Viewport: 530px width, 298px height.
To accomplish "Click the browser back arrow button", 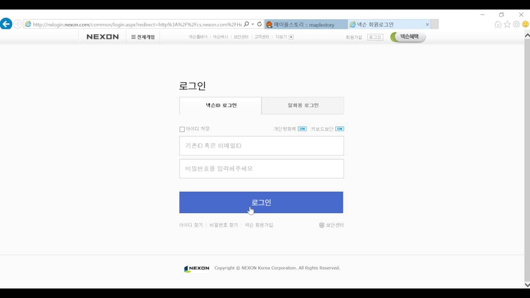I will [6, 24].
